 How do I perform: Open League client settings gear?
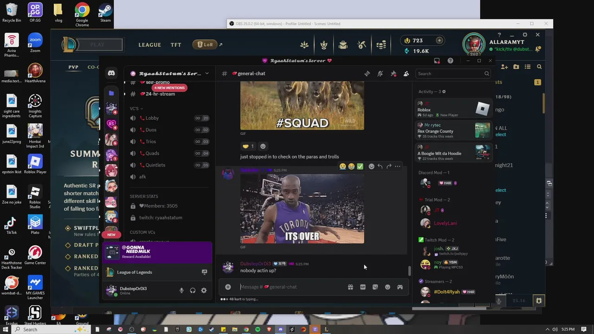(x=525, y=35)
